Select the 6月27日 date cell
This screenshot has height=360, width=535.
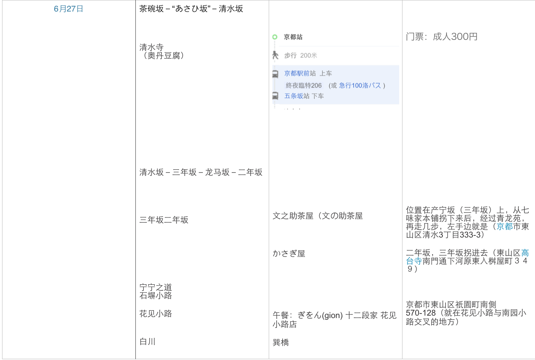[69, 9]
